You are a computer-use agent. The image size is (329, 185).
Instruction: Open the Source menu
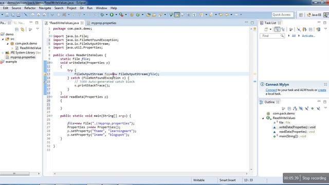(x=16, y=8)
